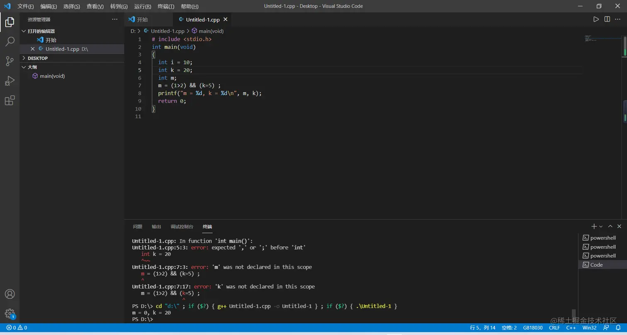This screenshot has width=627, height=335.
Task: Click the feedback icon in status bar
Action: 607,328
